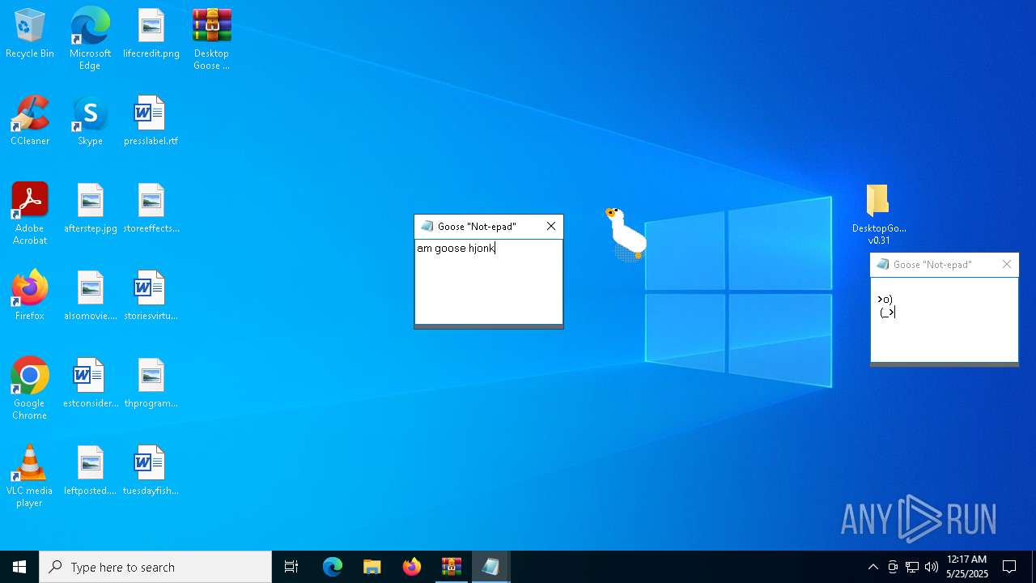This screenshot has width=1036, height=583.
Task: Click the goose walking on the desktop
Action: 626,234
